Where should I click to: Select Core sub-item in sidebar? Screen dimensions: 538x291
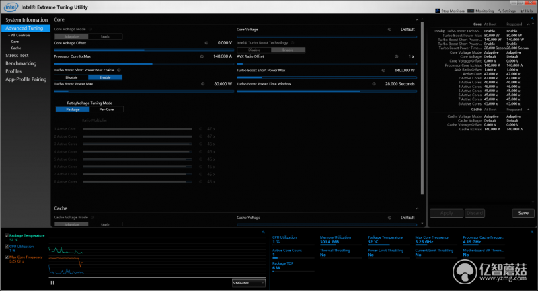[15, 42]
